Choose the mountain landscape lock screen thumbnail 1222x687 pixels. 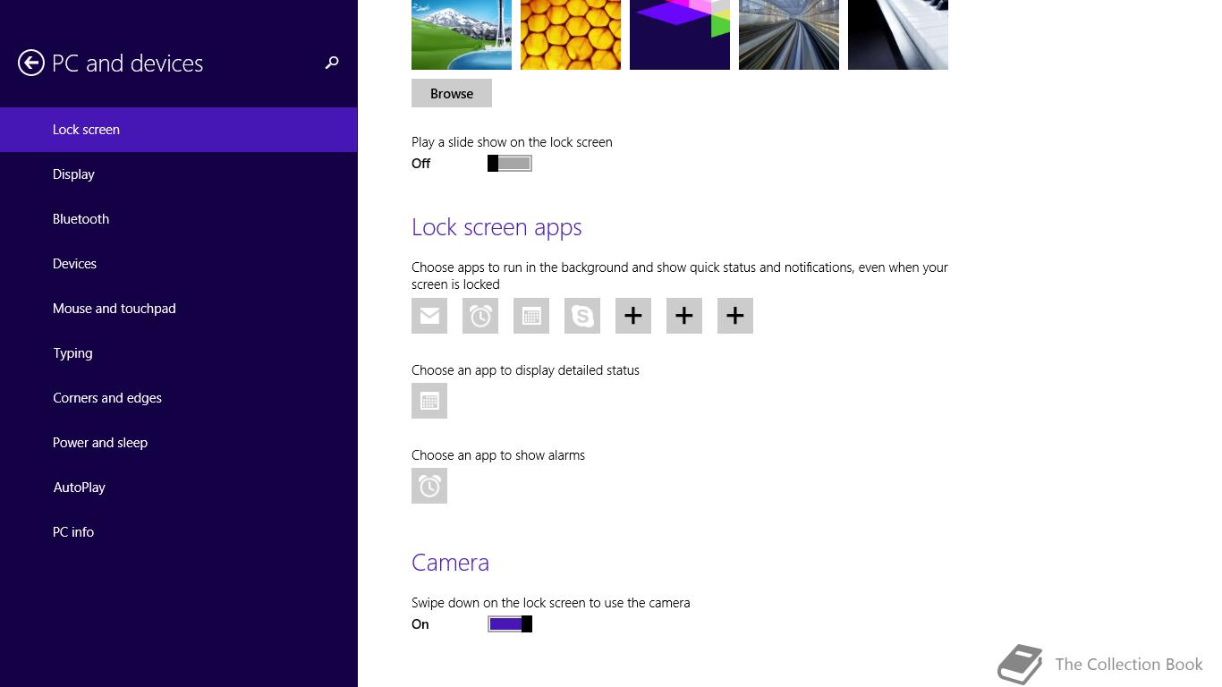[x=462, y=35]
